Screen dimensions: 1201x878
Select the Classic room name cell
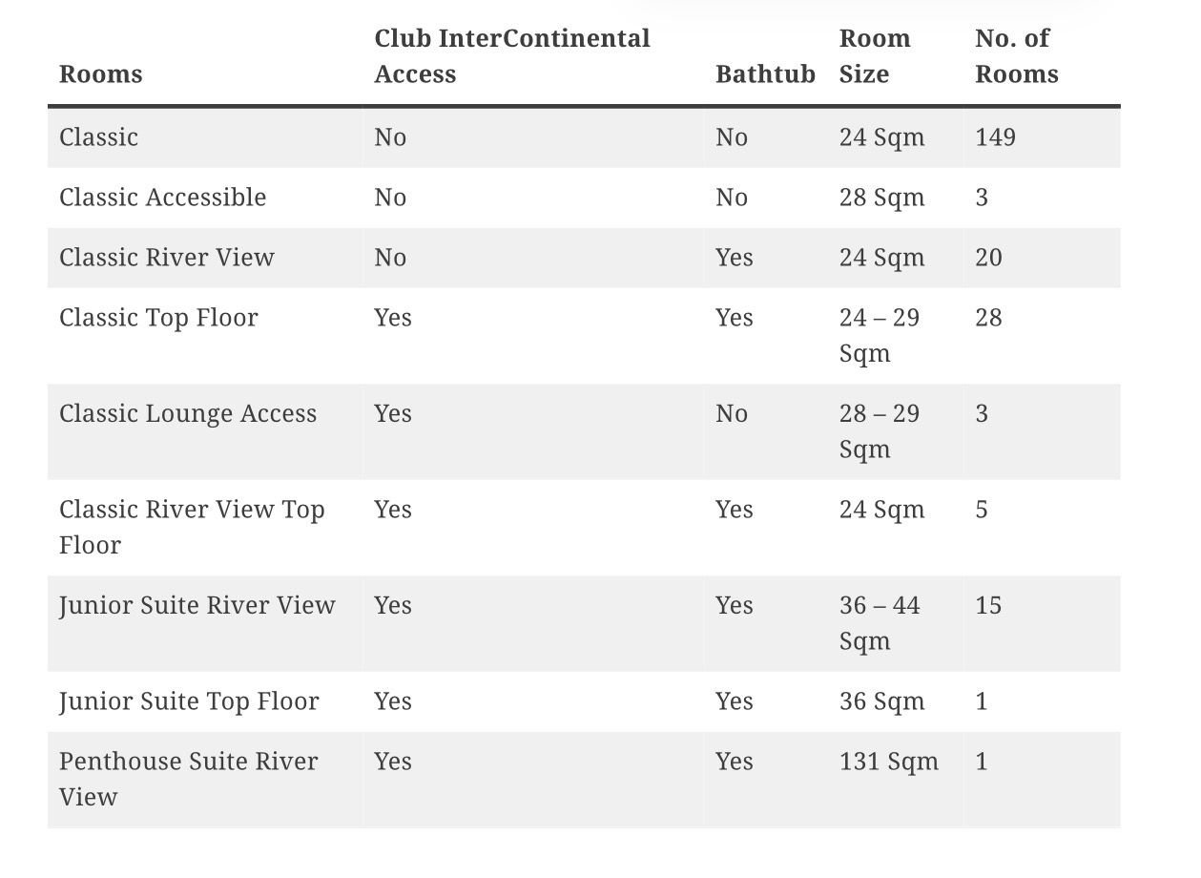click(x=99, y=137)
